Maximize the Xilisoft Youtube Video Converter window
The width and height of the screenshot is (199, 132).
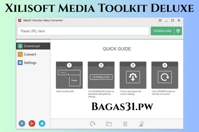click(x=172, y=20)
